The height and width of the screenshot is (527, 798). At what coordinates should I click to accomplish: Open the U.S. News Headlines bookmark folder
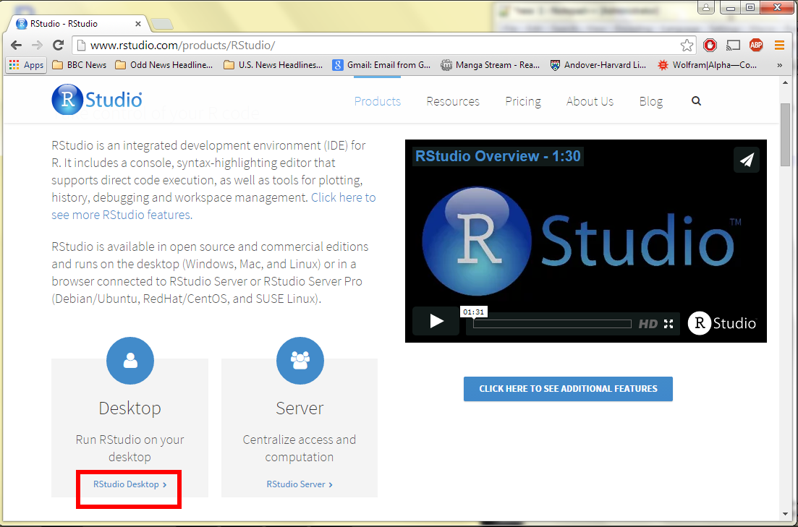(x=273, y=65)
